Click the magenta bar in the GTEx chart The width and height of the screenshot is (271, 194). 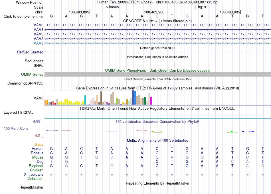point(151,101)
